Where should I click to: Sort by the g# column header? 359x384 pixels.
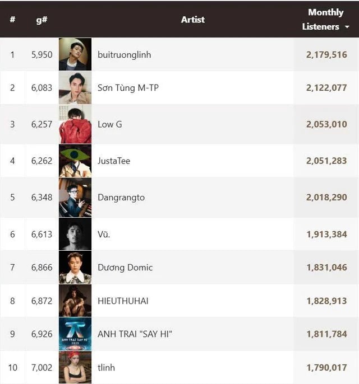[x=41, y=20]
